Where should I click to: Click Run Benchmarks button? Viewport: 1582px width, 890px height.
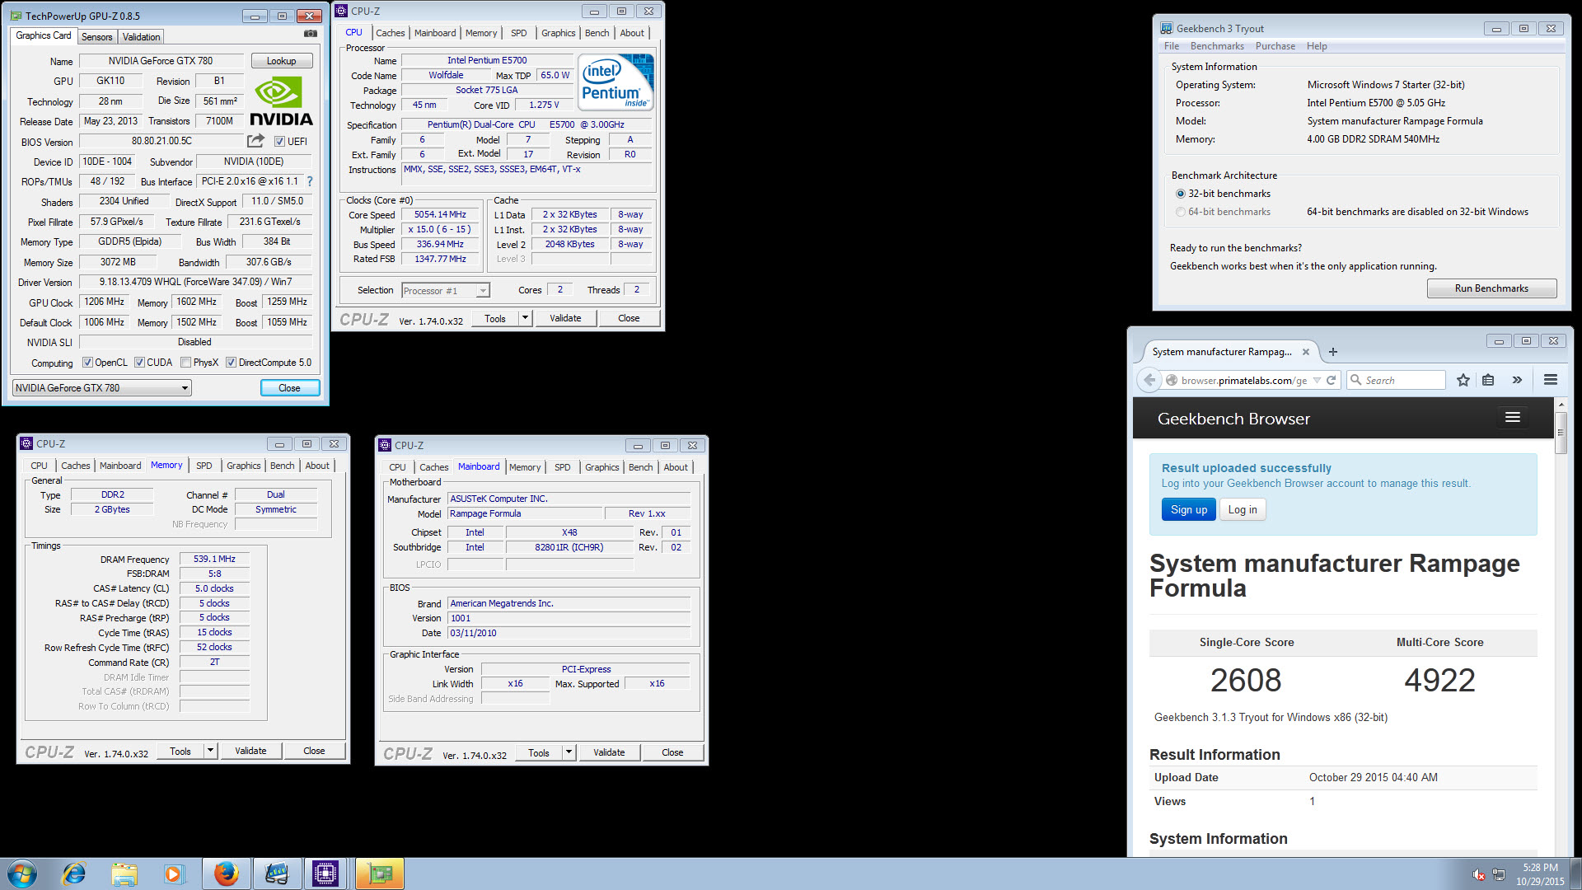coord(1491,288)
